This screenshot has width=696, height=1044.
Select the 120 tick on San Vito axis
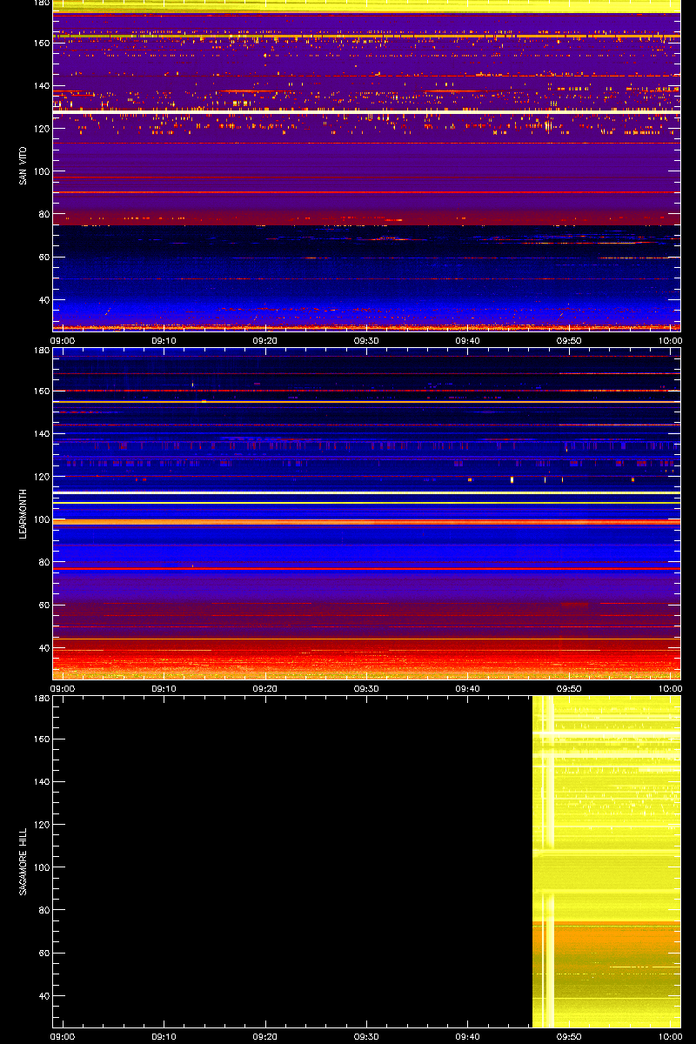(x=41, y=129)
